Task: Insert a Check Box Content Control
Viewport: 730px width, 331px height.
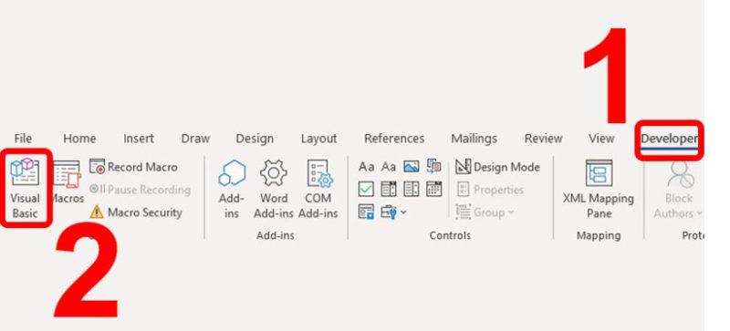Action: pyautogui.click(x=366, y=189)
